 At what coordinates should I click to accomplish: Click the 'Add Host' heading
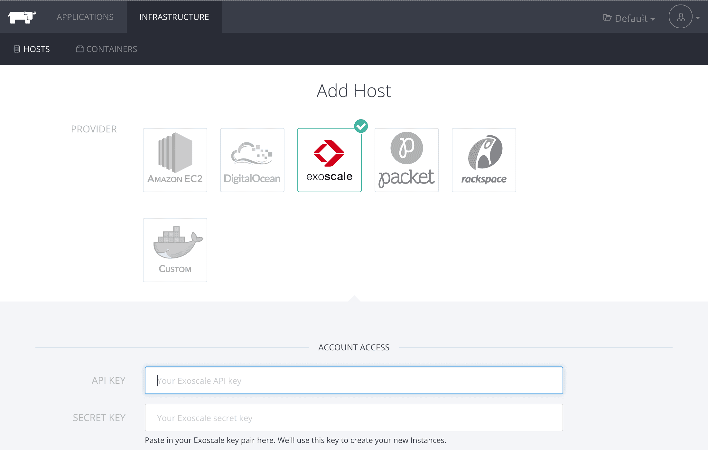pyautogui.click(x=354, y=91)
